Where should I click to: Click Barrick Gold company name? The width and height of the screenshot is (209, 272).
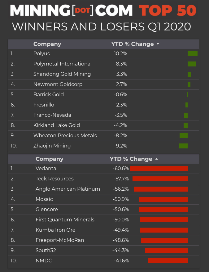[x=49, y=94]
